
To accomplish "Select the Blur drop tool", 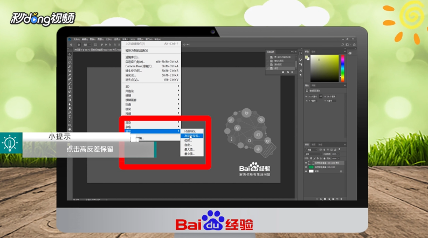I will [70, 104].
